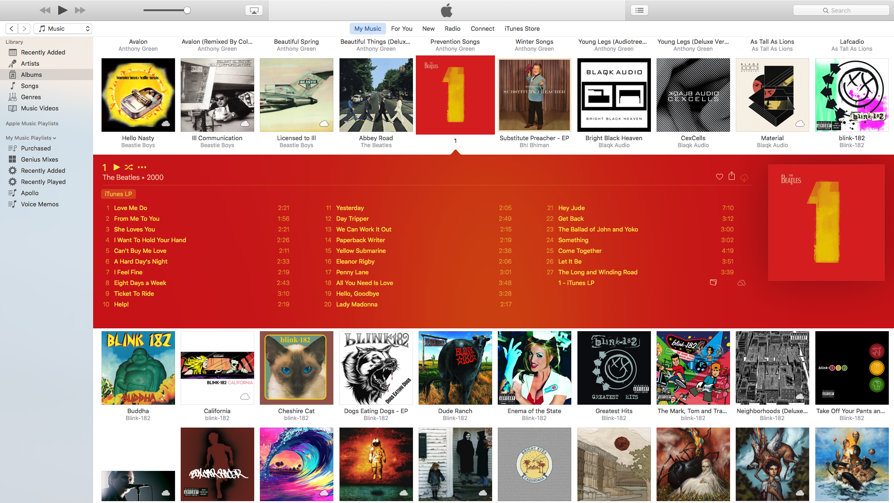Open the Up Next list view
Viewport: 894px width, 503px height.
point(639,10)
